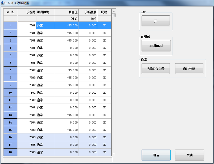The width and height of the screenshot is (214, 164).
Task: Click reflection OK cell in row 16
Action: [x=104, y=137]
